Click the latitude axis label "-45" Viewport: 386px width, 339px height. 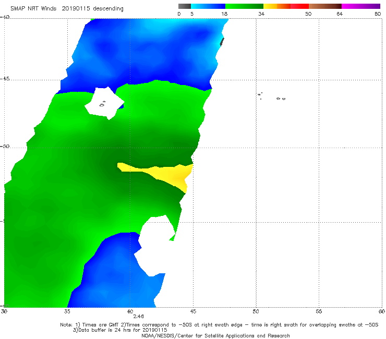point(5,79)
